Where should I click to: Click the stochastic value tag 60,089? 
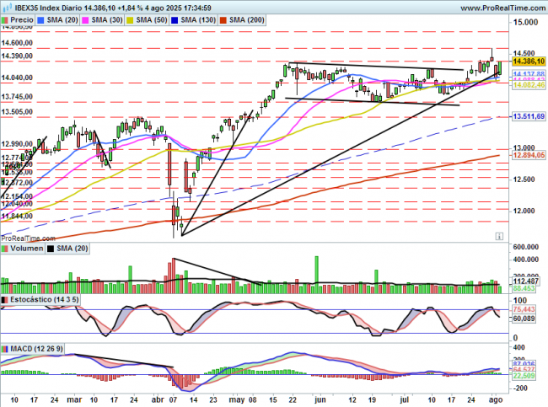click(x=524, y=319)
